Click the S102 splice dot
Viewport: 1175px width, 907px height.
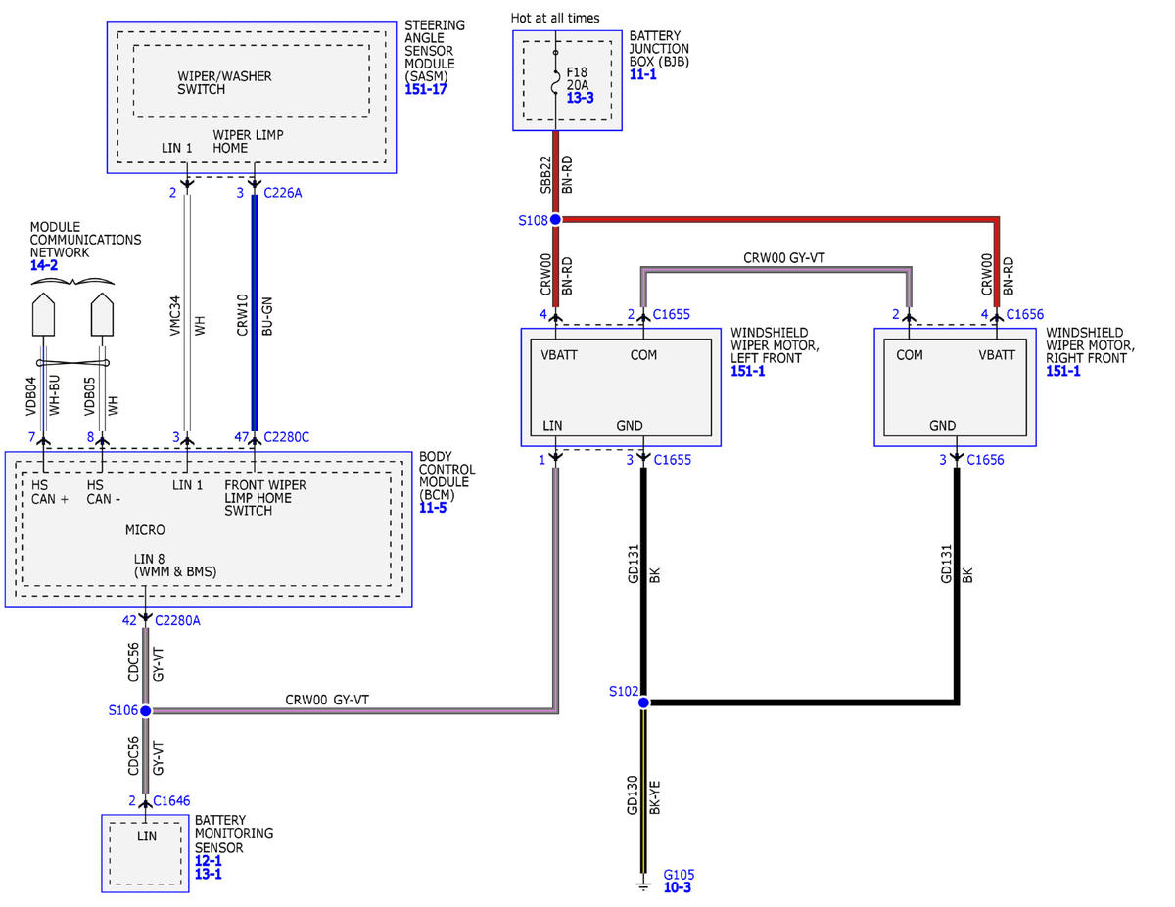(643, 703)
